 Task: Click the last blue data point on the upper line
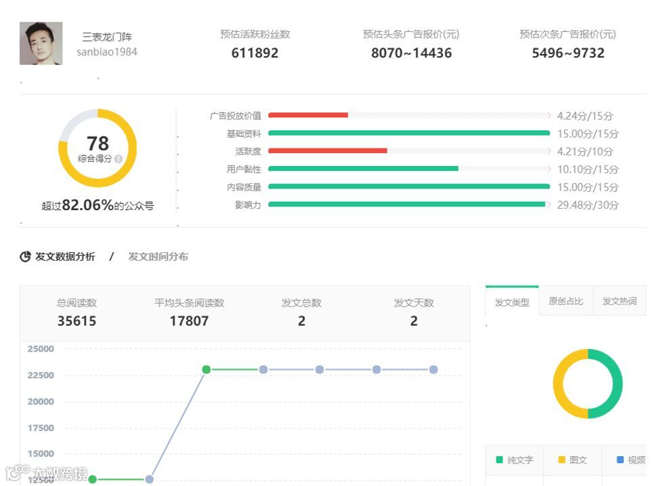[x=433, y=369]
